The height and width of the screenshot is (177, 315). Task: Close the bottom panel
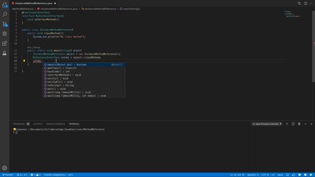pos(312,124)
